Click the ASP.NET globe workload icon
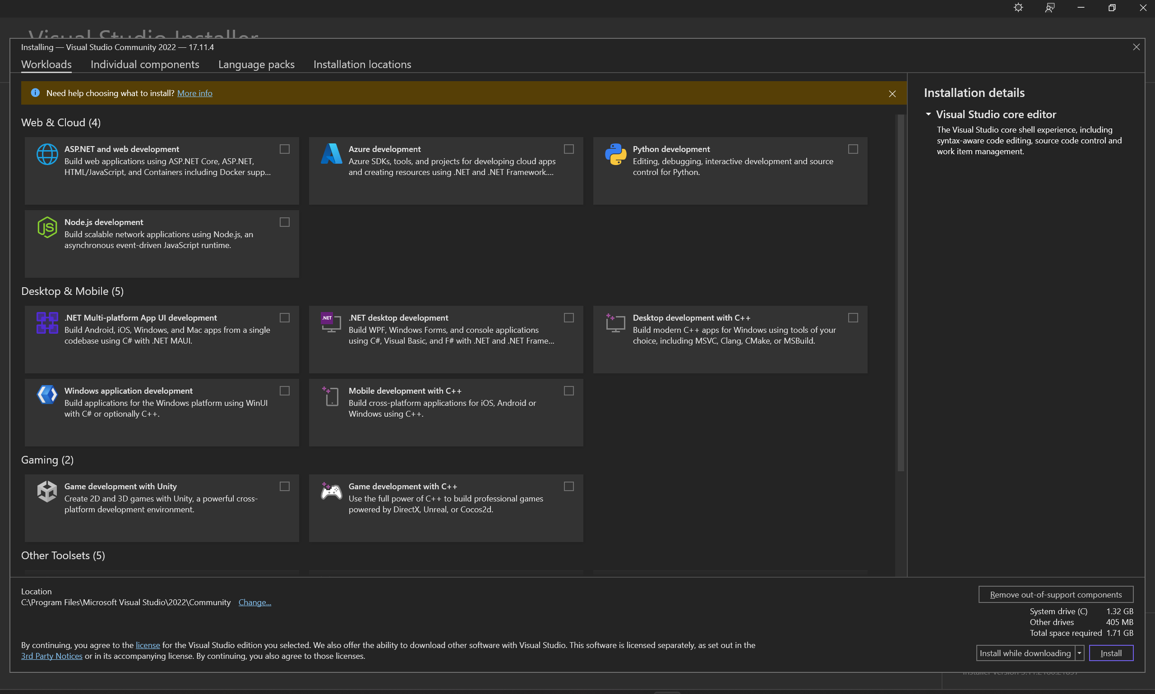Image resolution: width=1155 pixels, height=694 pixels. pos(47,154)
